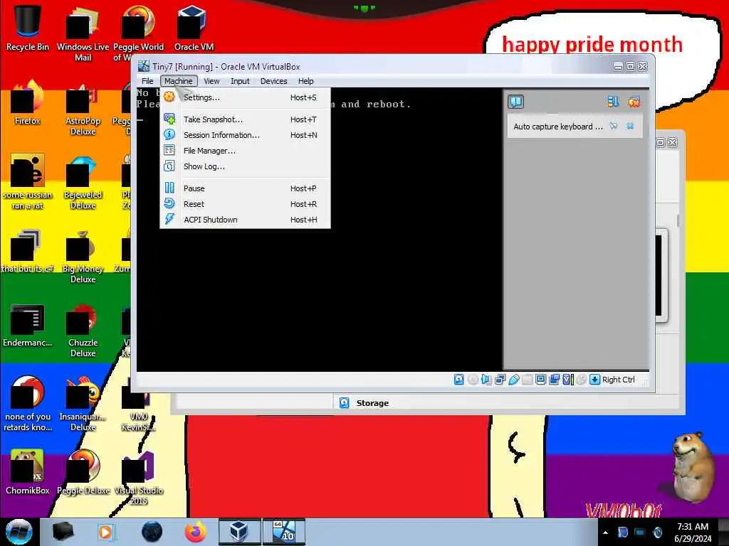Select the Big Money Deluxe desktop shortcut
Viewport: 729px width, 546px height.
coord(83,256)
